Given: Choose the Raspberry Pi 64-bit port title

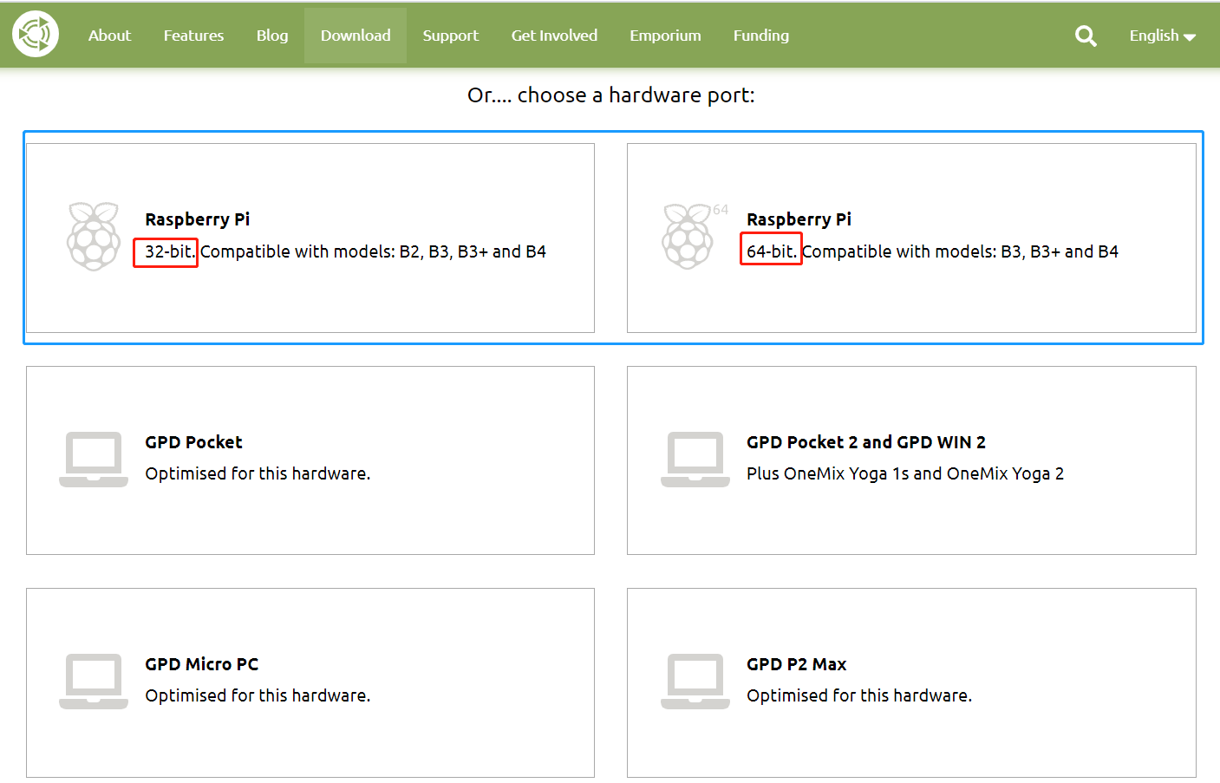Looking at the screenshot, I should (x=799, y=219).
